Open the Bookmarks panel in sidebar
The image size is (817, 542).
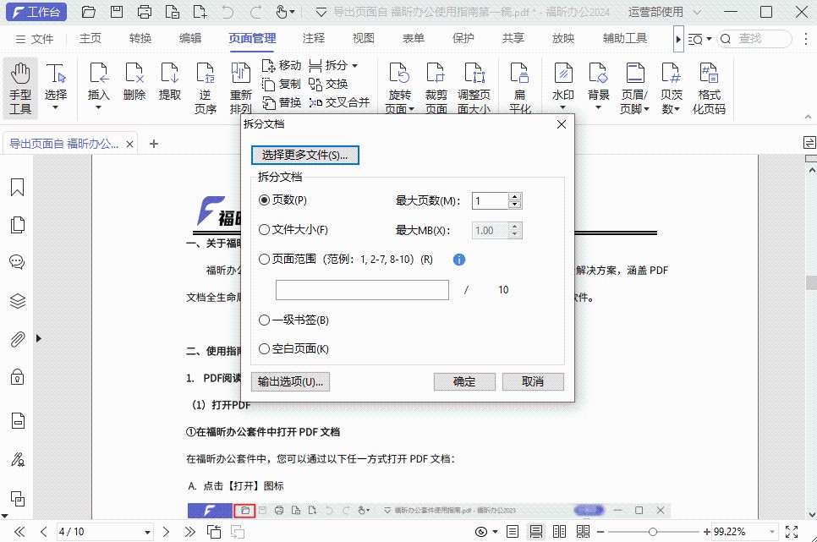click(x=17, y=187)
